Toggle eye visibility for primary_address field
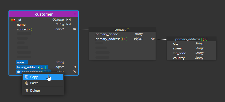The image size is (225, 102). pyautogui.click(x=153, y=39)
